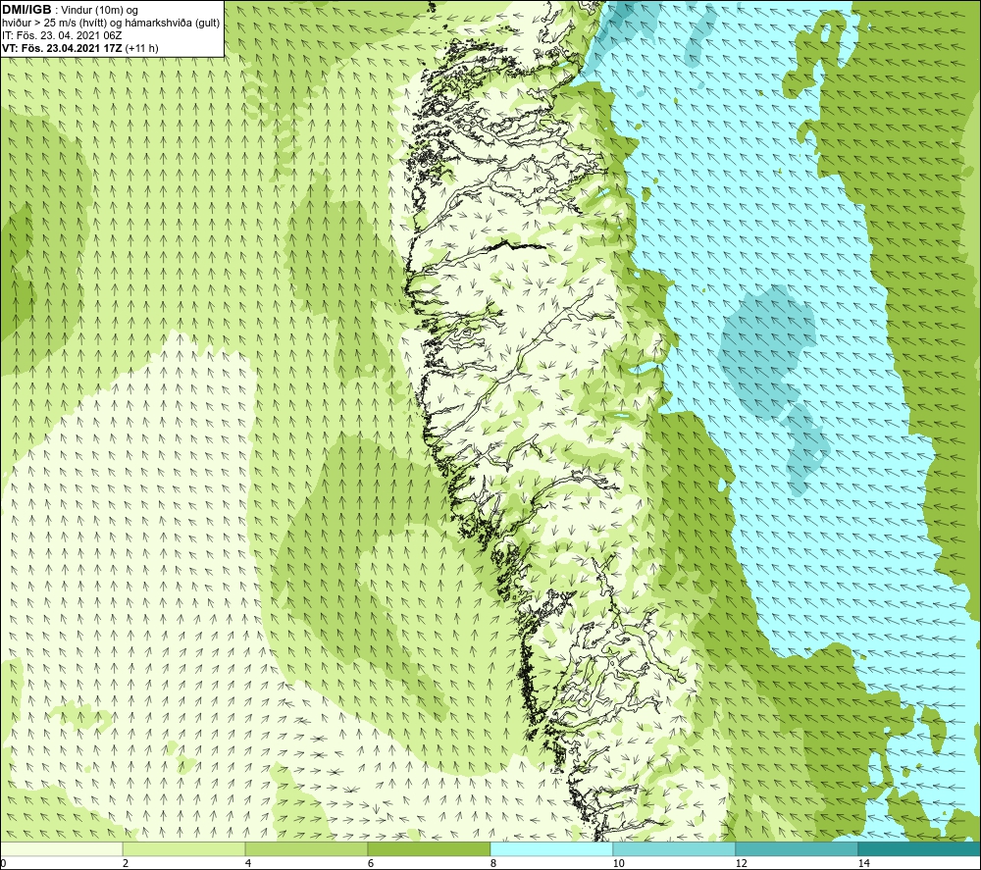Select the above-14 m/s darkest teal swatch
This screenshot has width=981, height=870.
[919, 849]
